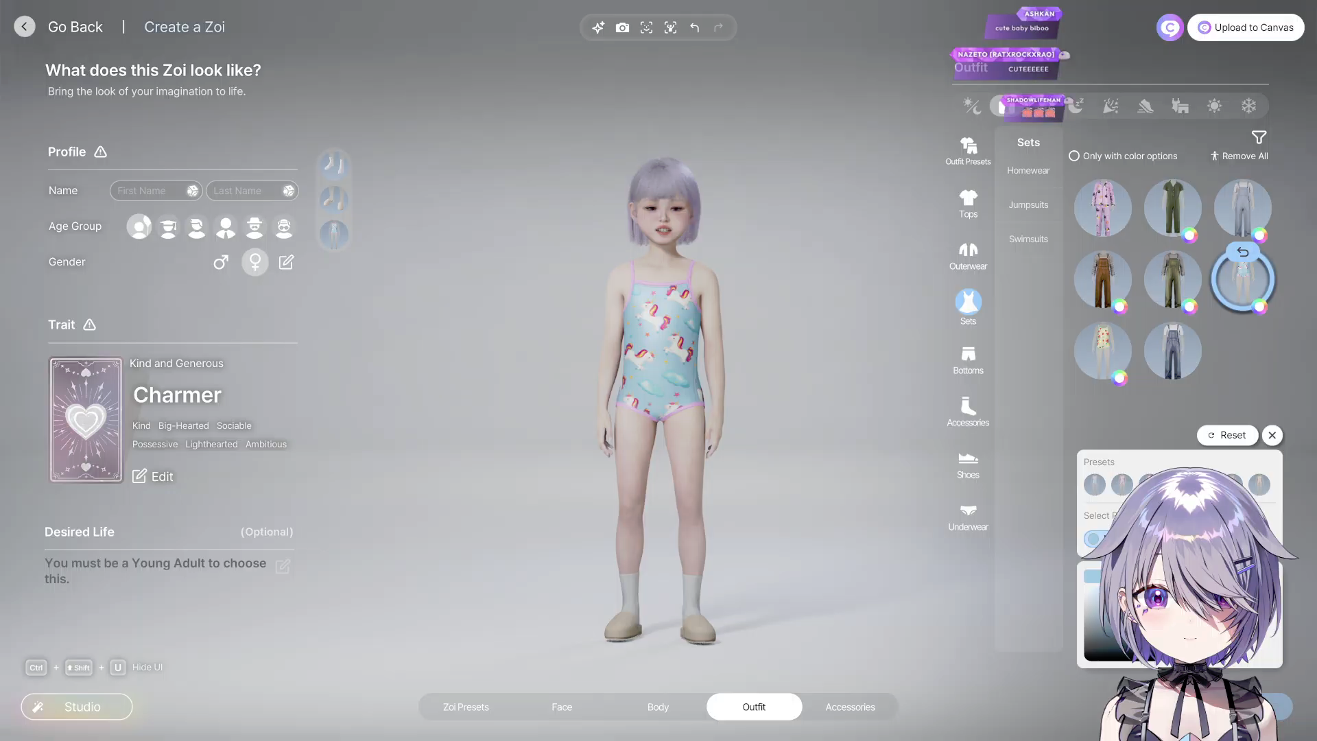1317x741 pixels.
Task: Switch to the Body tab
Action: (x=658, y=707)
